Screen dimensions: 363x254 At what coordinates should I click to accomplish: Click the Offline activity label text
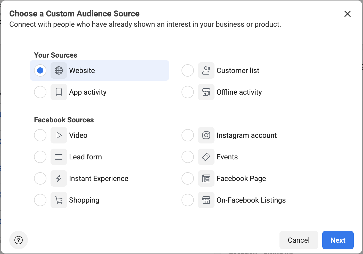(x=239, y=92)
